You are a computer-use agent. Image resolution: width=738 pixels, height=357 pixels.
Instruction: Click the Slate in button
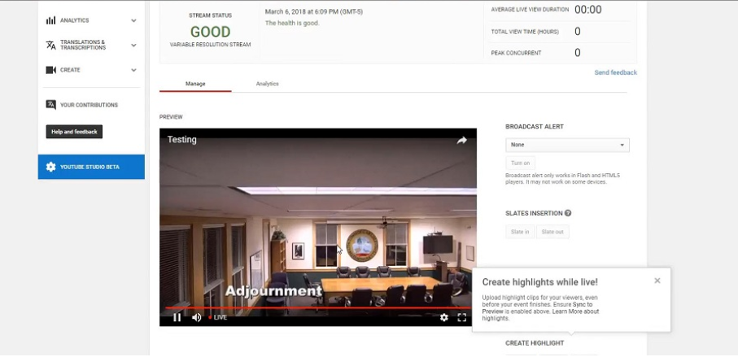pyautogui.click(x=520, y=232)
